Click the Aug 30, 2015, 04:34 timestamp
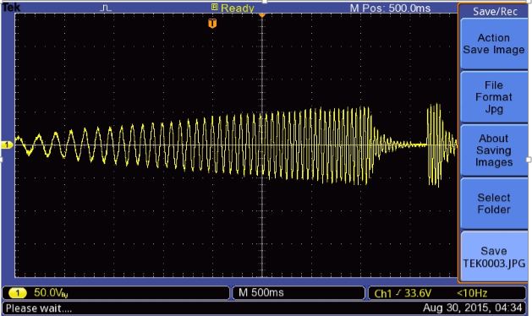The width and height of the screenshot is (532, 316). [x=472, y=308]
